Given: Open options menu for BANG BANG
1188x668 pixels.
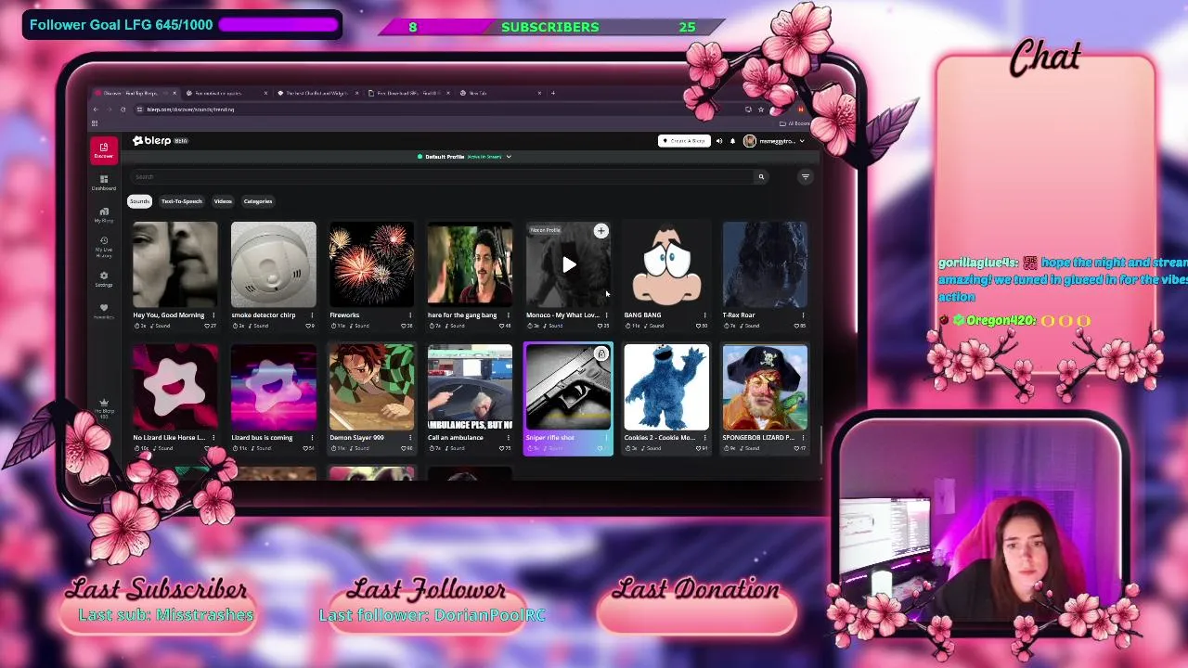Looking at the screenshot, I should pos(705,315).
